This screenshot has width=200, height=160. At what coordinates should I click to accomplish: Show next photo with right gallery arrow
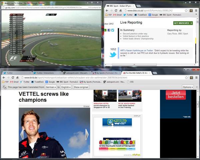(87, 134)
